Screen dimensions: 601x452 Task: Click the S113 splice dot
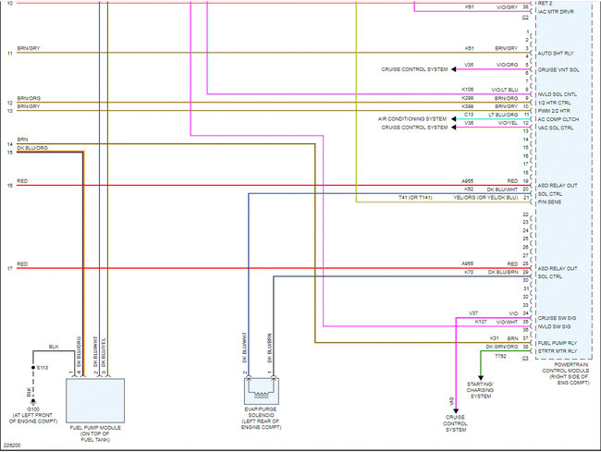coord(33,368)
